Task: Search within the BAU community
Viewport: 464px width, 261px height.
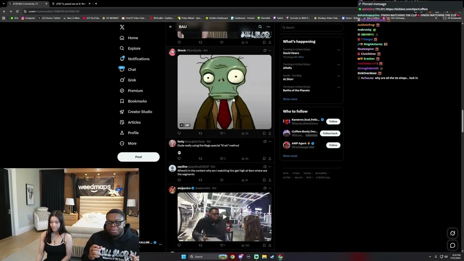Action: 260,27
